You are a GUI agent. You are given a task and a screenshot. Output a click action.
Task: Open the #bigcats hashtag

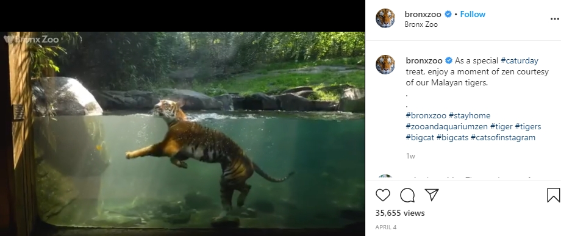(x=452, y=138)
